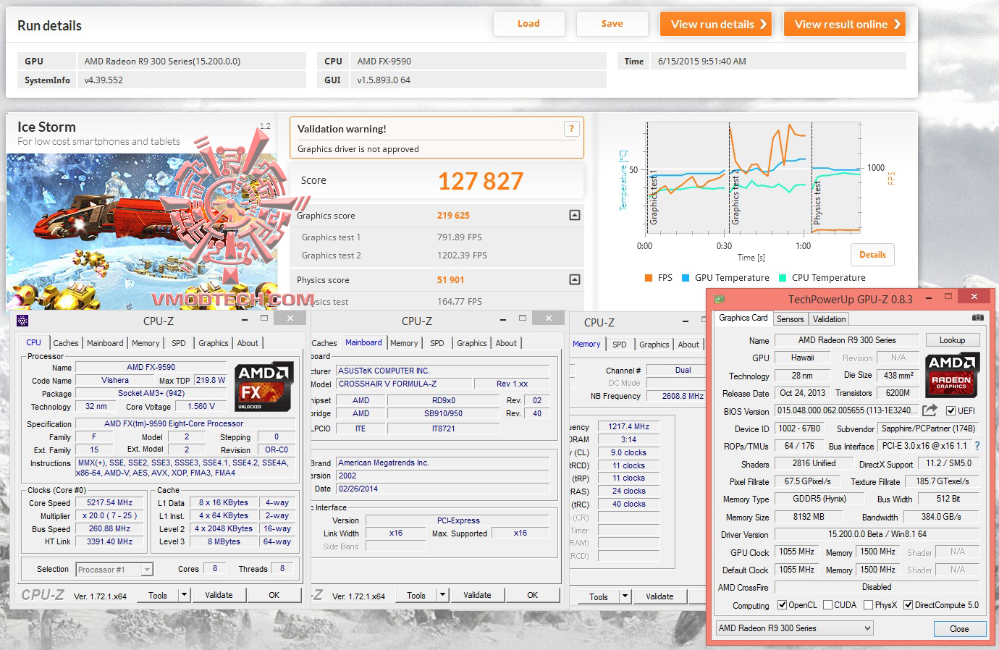Click the Lookup button in GPU-Z
The image size is (999, 650).
(952, 340)
